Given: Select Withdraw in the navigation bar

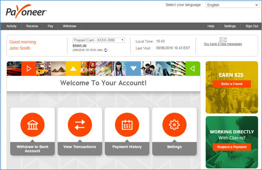Looking at the screenshot, I should click(69, 26).
